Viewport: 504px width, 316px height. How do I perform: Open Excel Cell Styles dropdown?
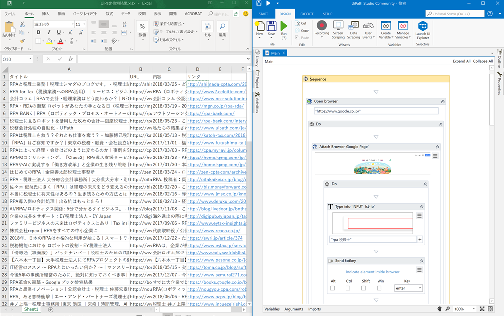(x=168, y=40)
